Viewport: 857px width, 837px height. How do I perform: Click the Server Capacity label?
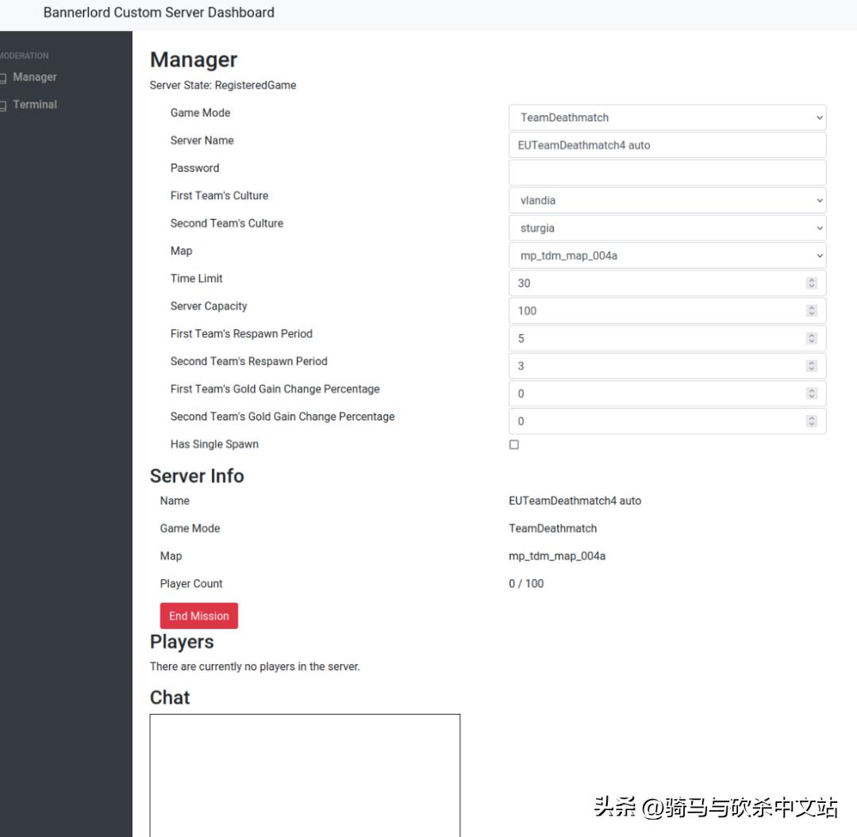[209, 306]
